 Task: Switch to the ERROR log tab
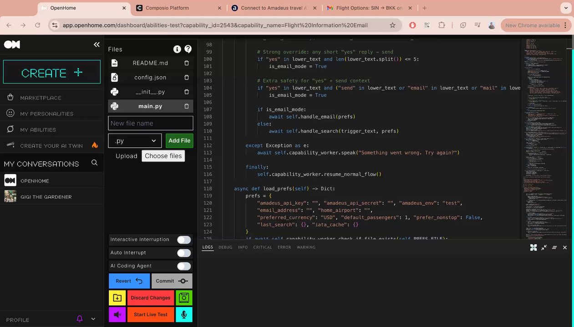click(284, 248)
